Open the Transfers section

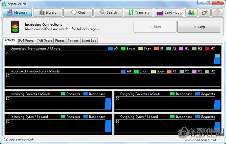pos(139,12)
